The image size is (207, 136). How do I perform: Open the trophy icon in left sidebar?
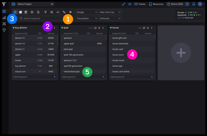point(4,30)
